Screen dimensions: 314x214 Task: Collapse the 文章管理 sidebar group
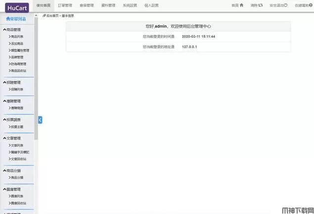point(12,138)
